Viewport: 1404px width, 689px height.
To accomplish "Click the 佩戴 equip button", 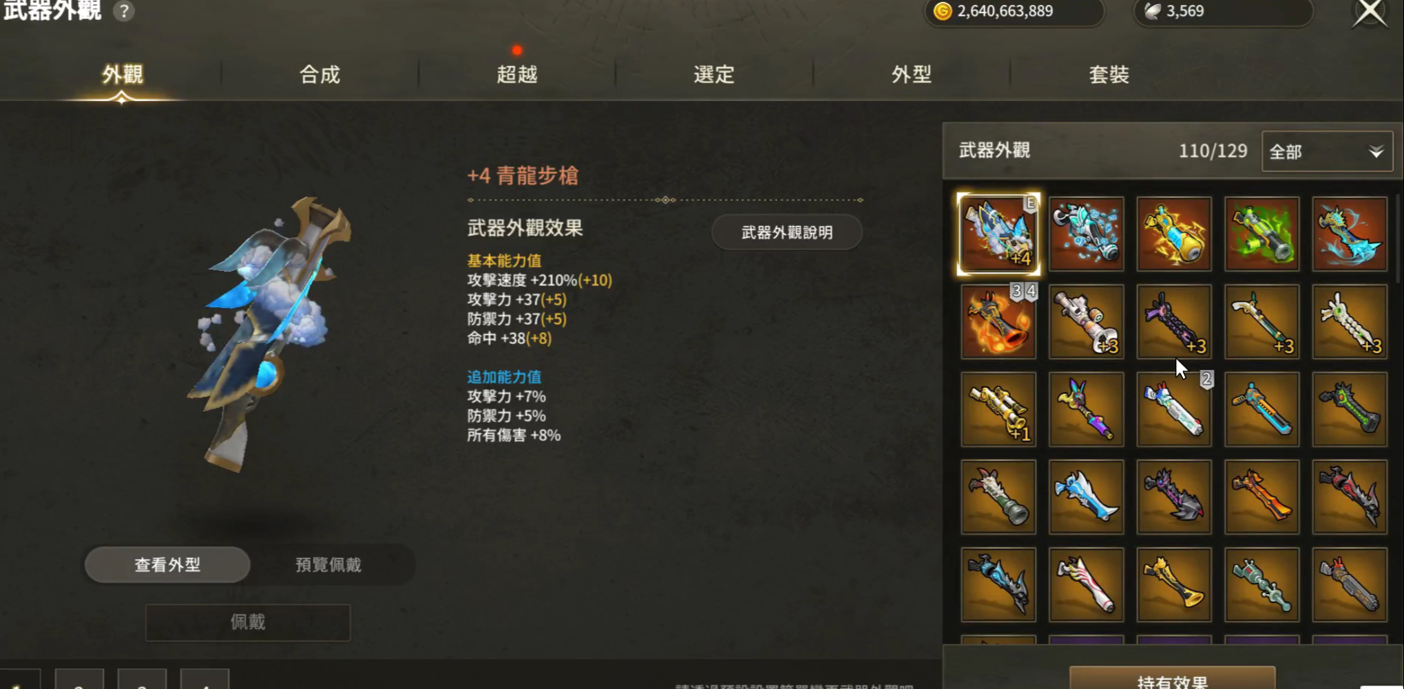I will pos(248,622).
